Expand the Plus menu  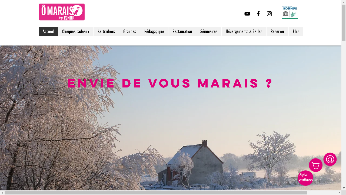tap(296, 31)
